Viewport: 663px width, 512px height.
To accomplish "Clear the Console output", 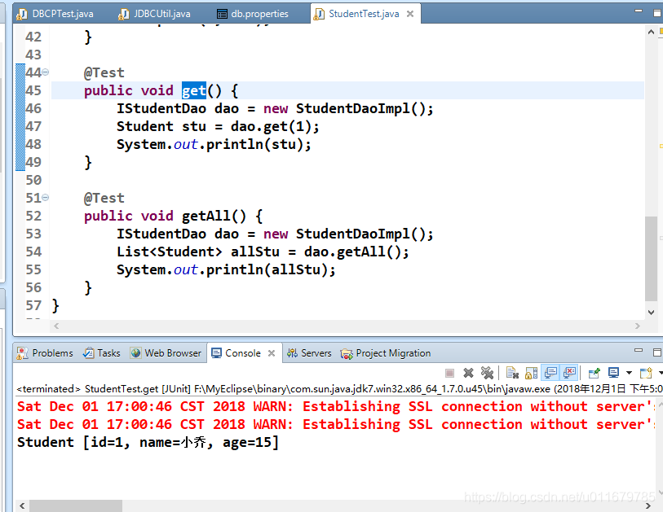I will click(x=512, y=373).
